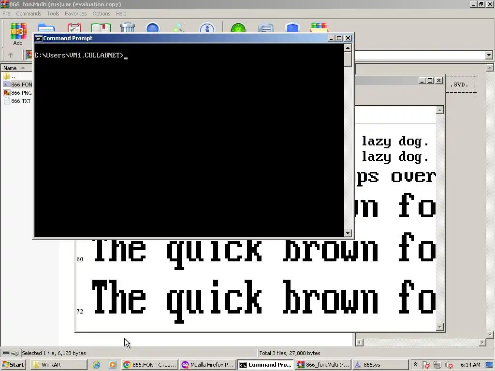Switch to the 866.FON Chrome taskbar button
The height and width of the screenshot is (371, 495).
coord(150,365)
